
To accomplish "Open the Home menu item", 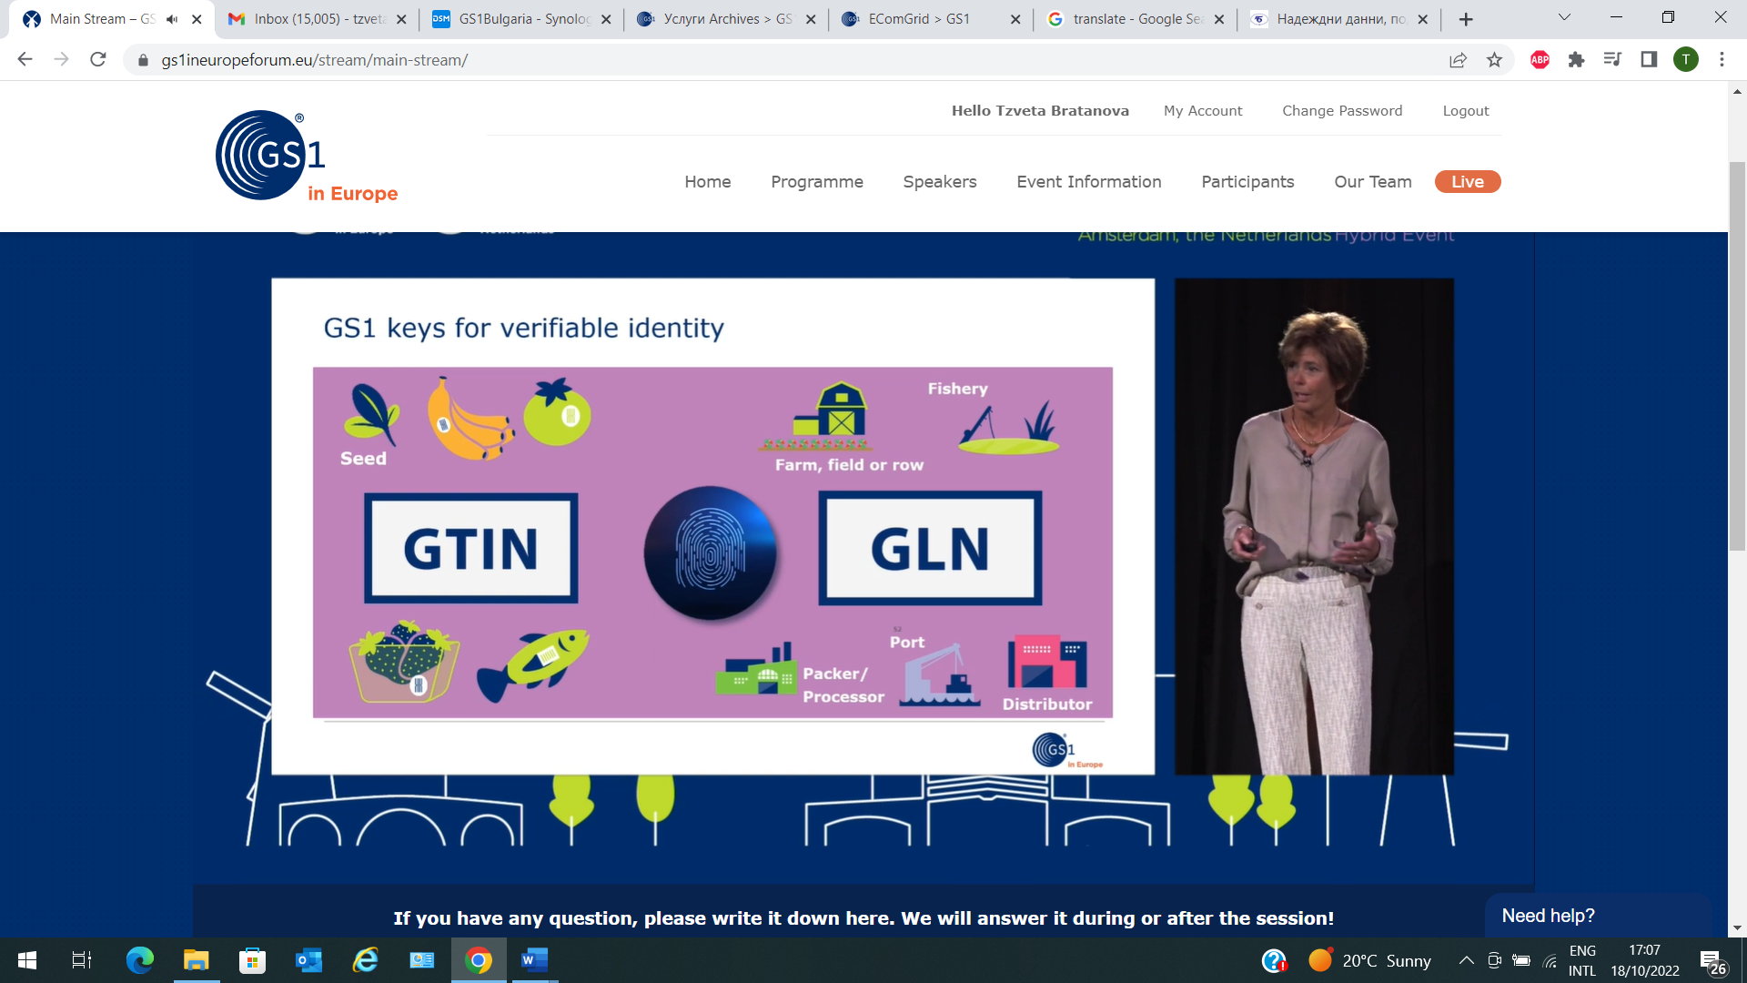I will 708,182.
